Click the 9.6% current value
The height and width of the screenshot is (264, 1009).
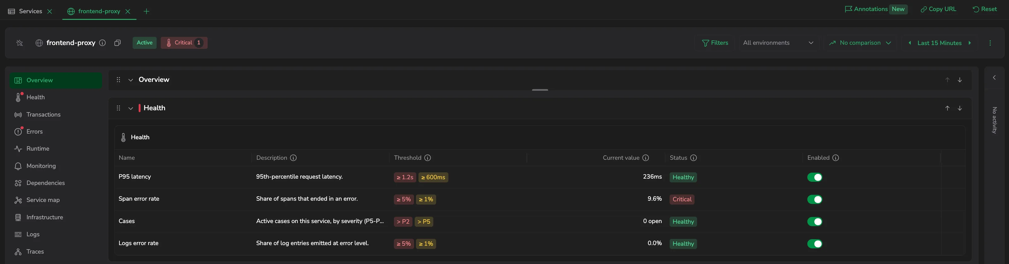click(x=654, y=199)
